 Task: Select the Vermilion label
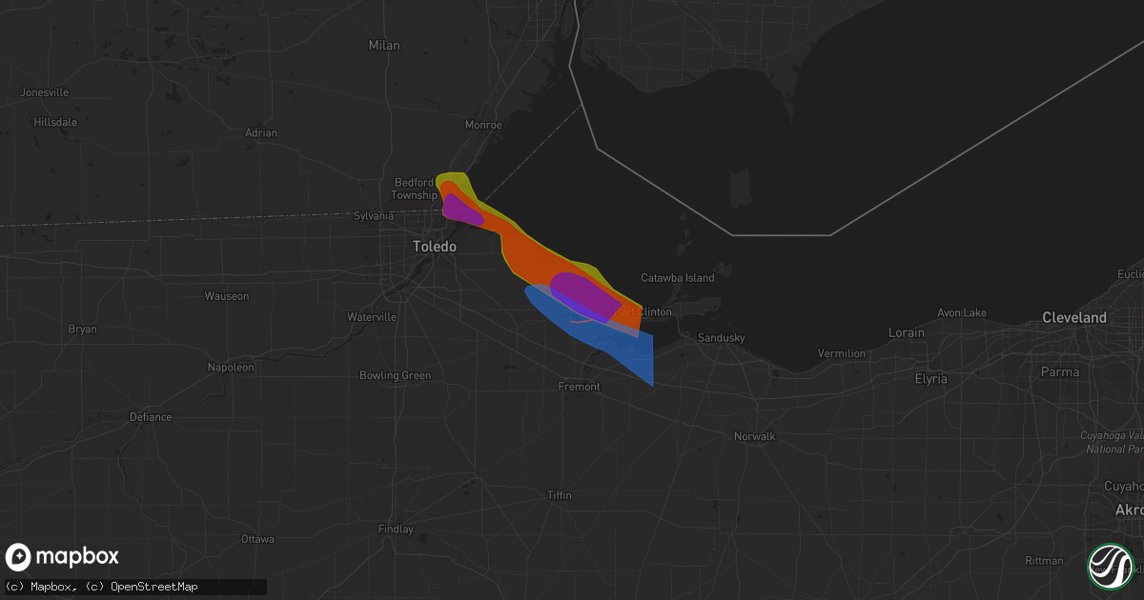(x=842, y=353)
